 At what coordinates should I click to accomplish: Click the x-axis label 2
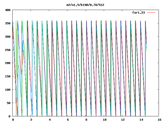(31, 120)
